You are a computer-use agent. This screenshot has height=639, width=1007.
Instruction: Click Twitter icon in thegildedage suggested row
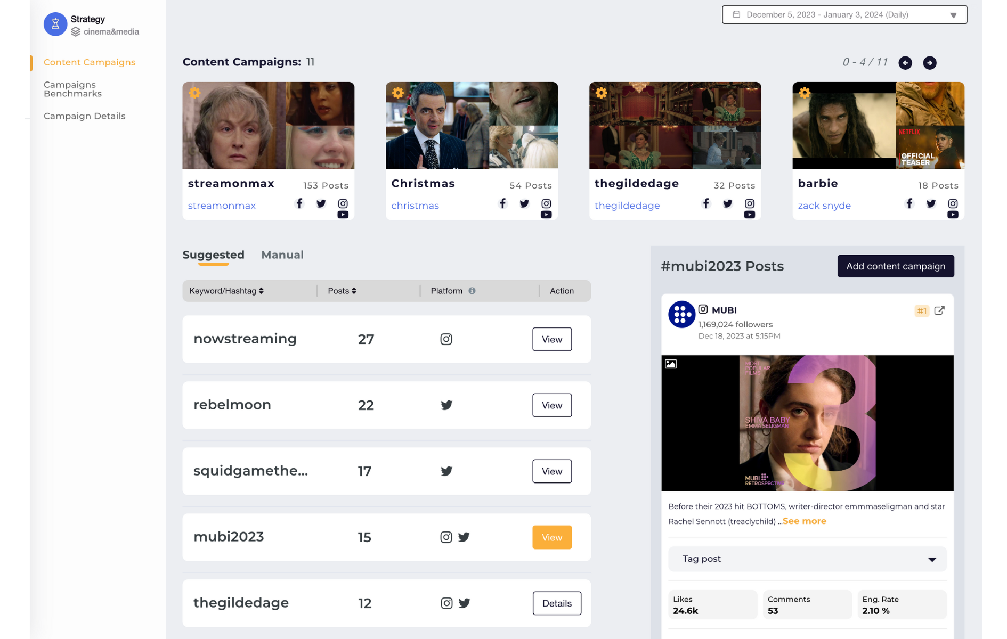coord(465,603)
